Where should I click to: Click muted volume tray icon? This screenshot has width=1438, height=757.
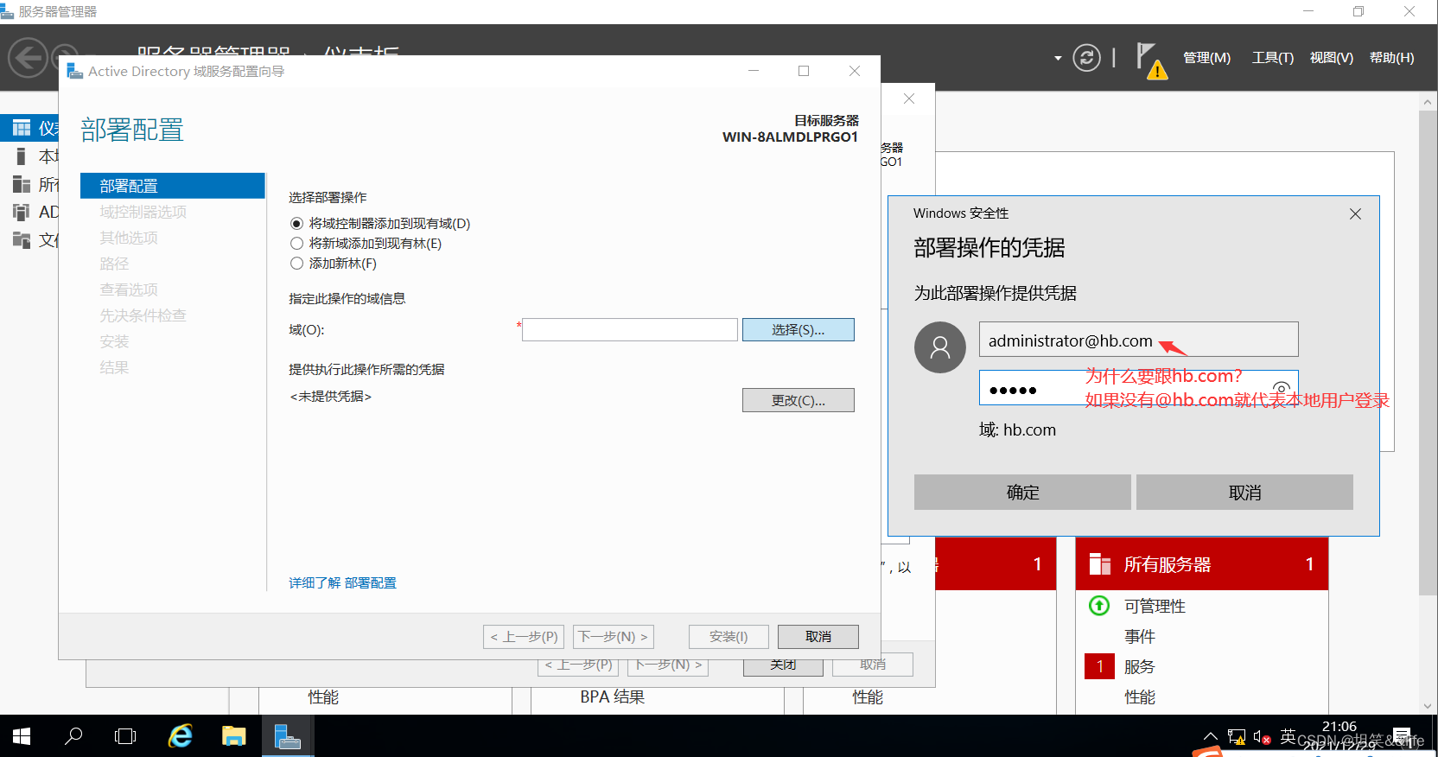pos(1262,737)
